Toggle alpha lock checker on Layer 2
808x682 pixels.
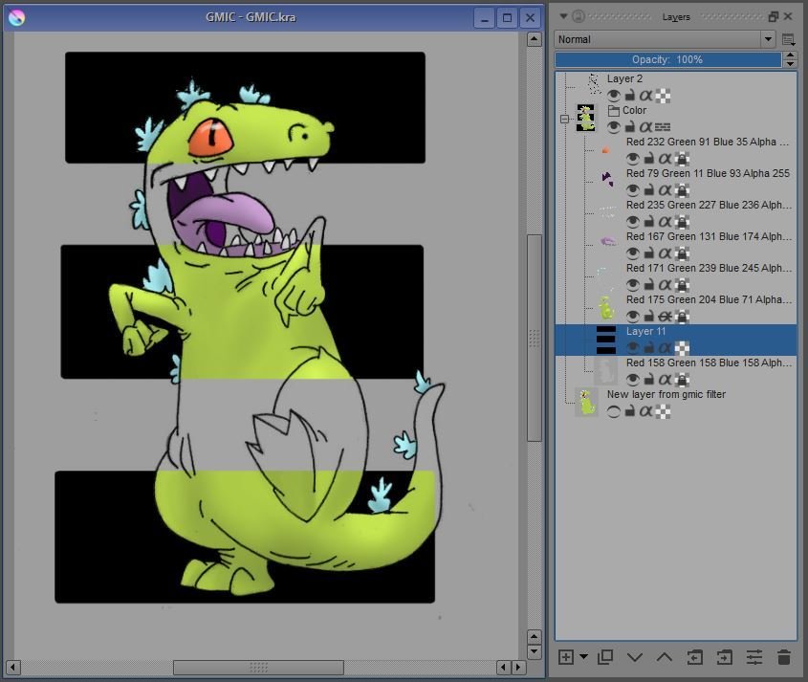pyautogui.click(x=663, y=96)
